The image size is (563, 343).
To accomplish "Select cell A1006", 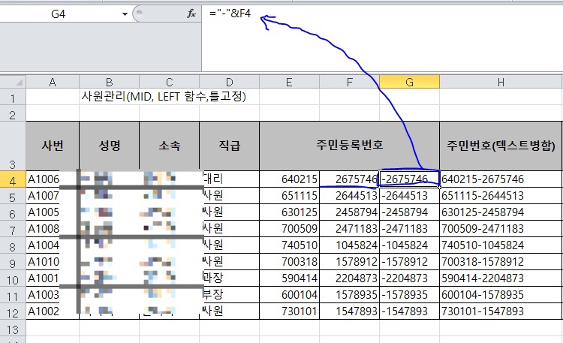I will (x=53, y=179).
